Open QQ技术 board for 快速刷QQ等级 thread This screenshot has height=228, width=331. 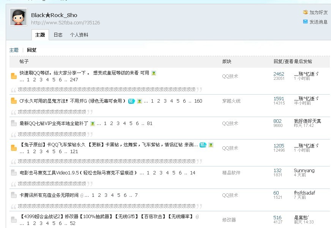pos(230,76)
